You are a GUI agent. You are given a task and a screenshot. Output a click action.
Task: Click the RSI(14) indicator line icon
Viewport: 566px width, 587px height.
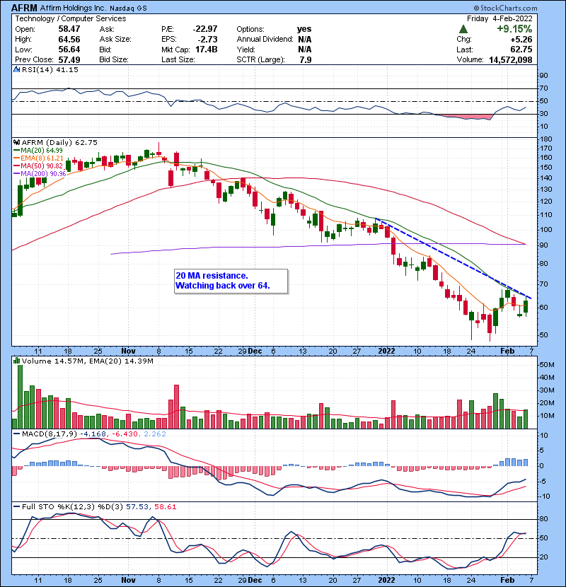coord(16,69)
